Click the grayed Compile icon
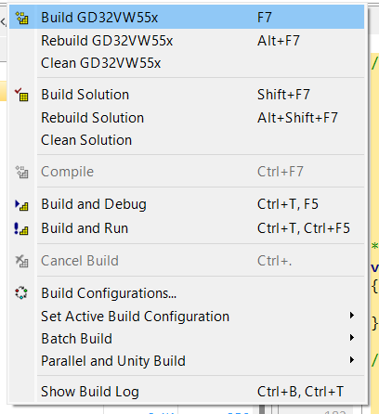Image resolution: width=379 pixels, height=414 pixels. tap(22, 172)
